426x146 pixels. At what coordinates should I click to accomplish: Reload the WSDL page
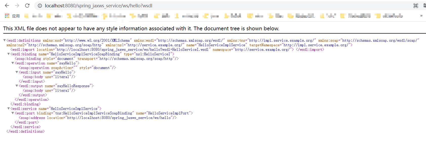click(x=27, y=6)
